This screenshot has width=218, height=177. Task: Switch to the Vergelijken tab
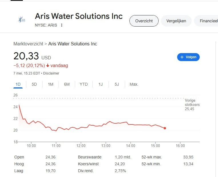click(x=176, y=21)
